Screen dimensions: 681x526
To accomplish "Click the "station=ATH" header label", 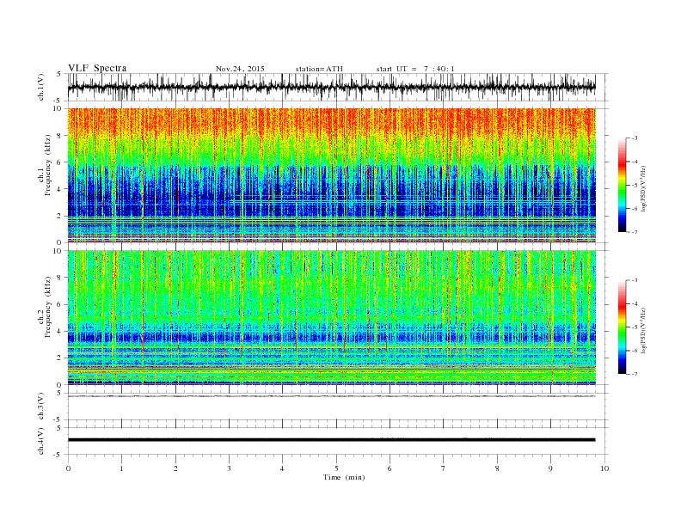I will 319,69.
